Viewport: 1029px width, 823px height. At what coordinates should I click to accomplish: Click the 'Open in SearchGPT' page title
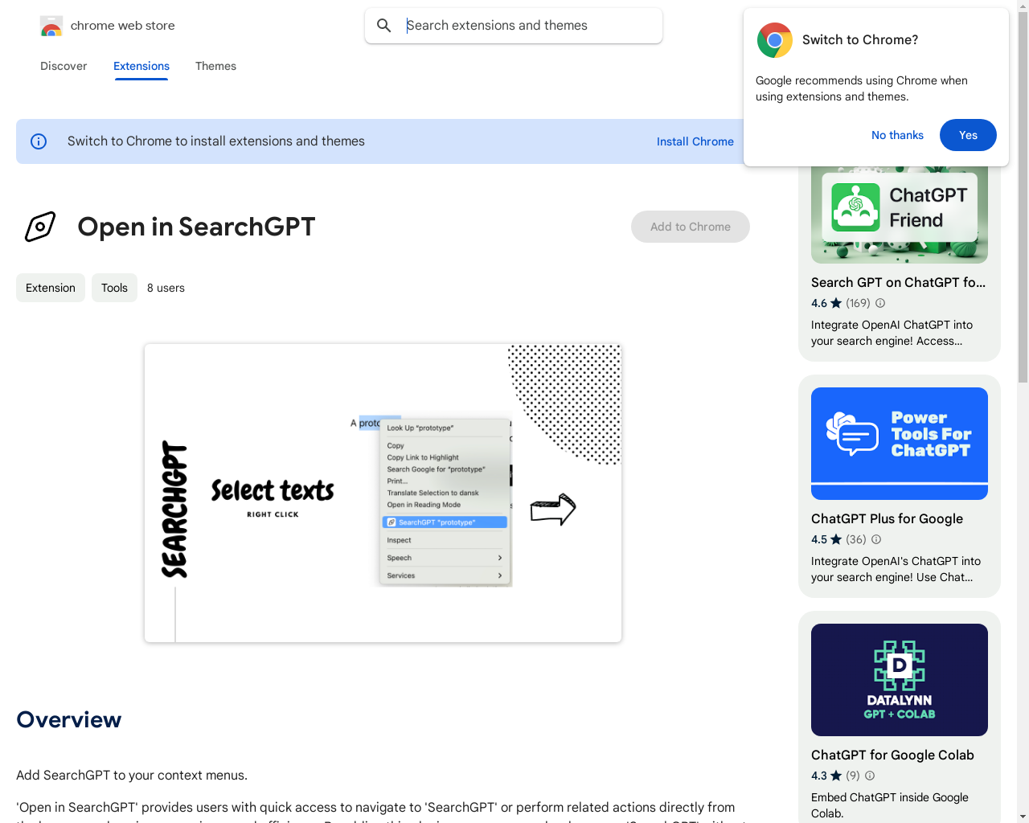pos(196,227)
